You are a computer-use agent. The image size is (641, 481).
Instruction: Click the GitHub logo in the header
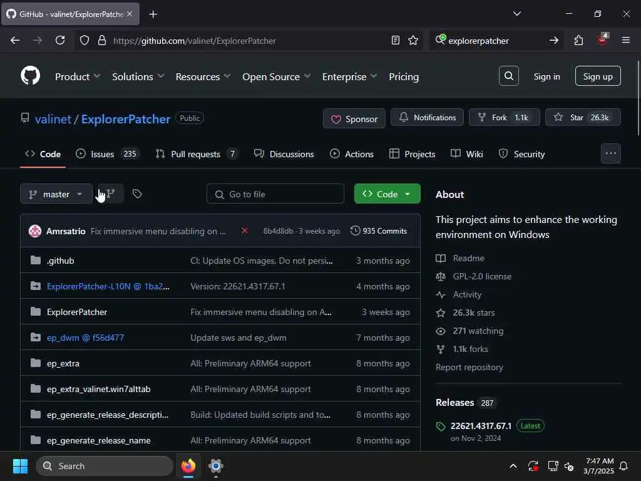pyautogui.click(x=30, y=76)
